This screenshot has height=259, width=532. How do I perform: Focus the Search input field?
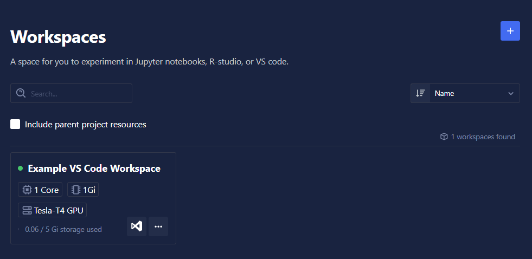(71, 93)
